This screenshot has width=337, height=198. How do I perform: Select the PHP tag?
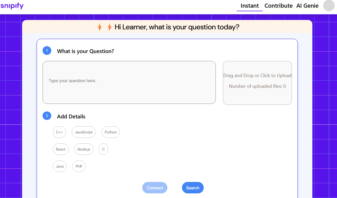(x=79, y=166)
